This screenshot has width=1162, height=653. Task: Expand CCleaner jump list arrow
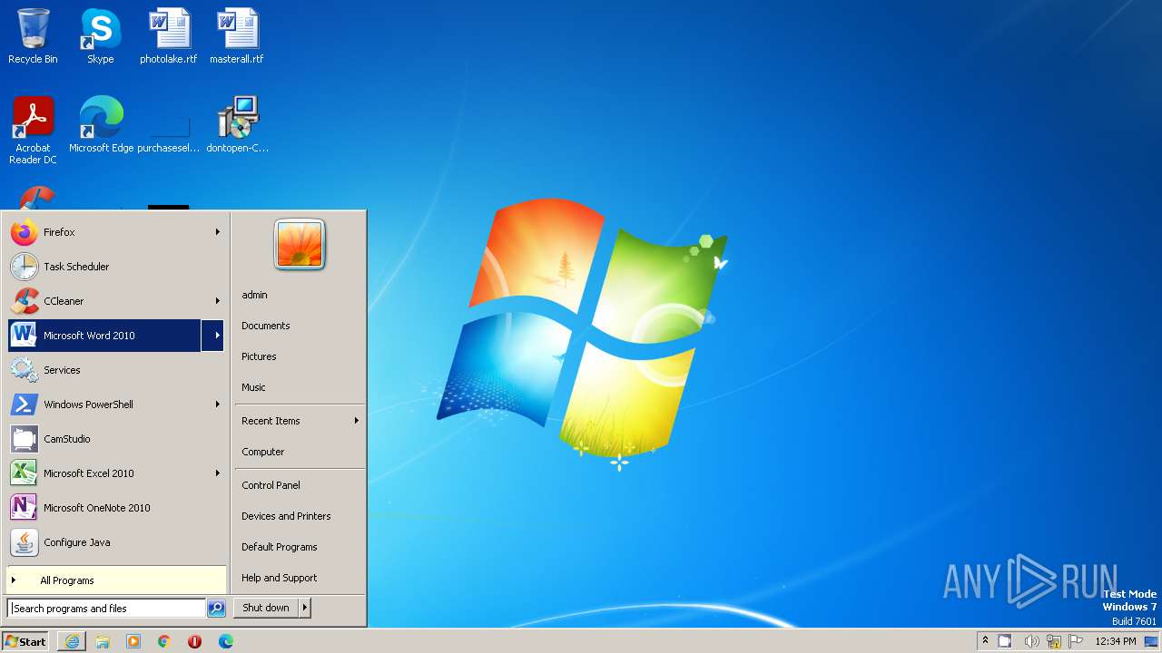click(218, 301)
